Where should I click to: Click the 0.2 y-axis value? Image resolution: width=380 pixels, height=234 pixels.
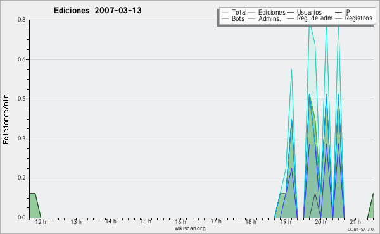[22, 178]
